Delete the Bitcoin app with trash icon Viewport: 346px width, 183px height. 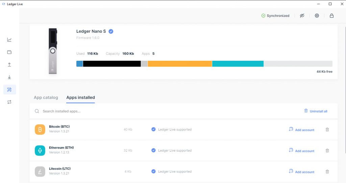point(327,130)
